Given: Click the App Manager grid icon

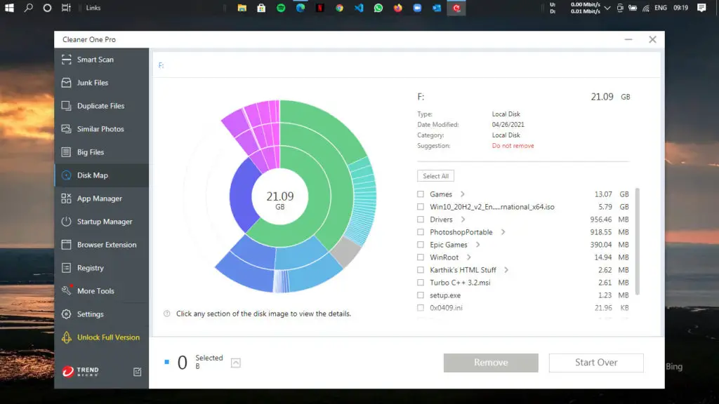Looking at the screenshot, I should 67,198.
